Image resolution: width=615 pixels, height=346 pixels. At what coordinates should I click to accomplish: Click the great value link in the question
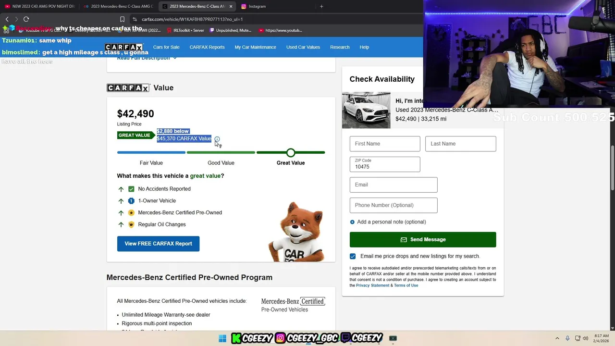coord(205,176)
